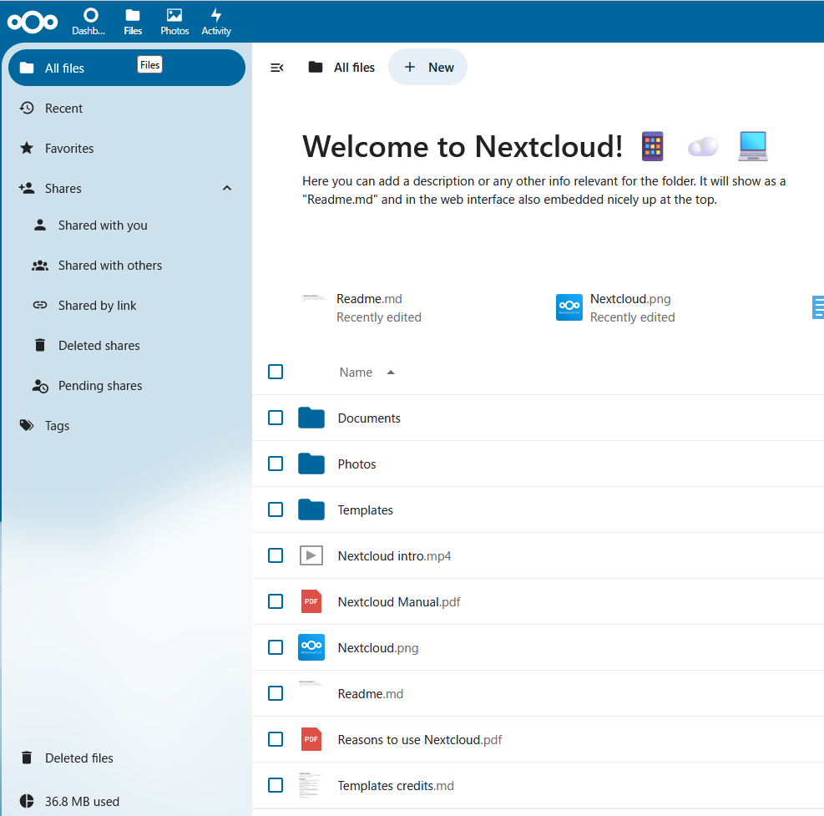This screenshot has width=824, height=816.
Task: Click the All files breadcrumb
Action: pos(341,68)
